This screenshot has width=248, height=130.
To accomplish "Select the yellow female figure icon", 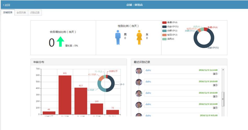I will (139, 37).
